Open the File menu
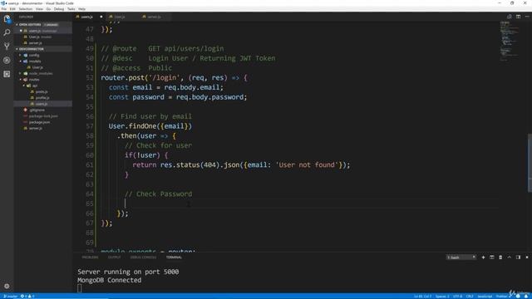 click(4, 9)
